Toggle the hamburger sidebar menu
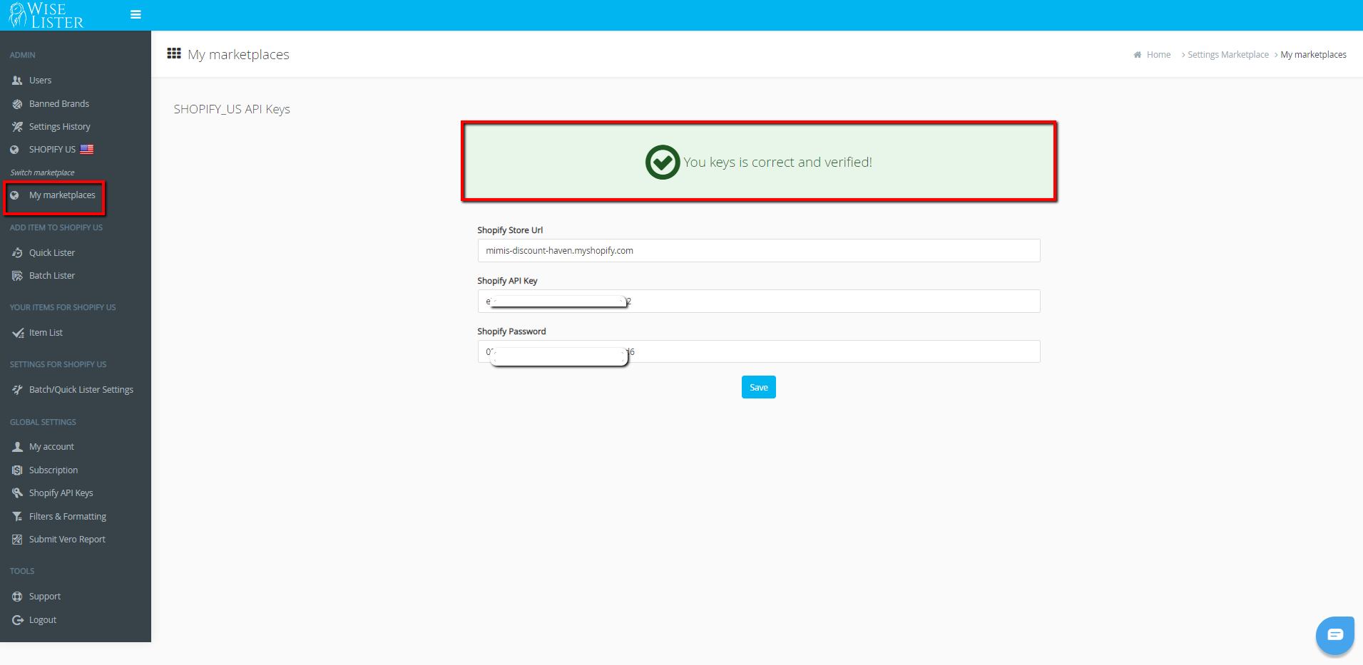Viewport: 1363px width, 665px height. pos(136,14)
